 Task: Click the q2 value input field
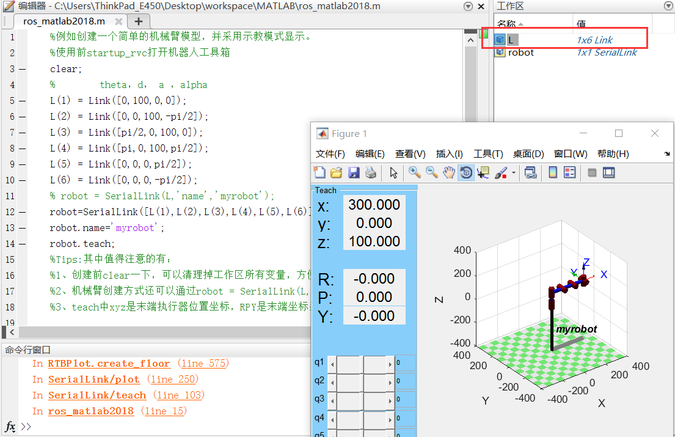[x=405, y=381]
